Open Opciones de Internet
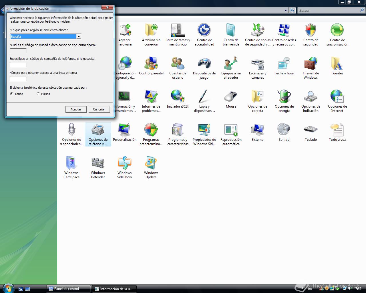Image resolution: width=366 pixels, height=293 pixels. pyautogui.click(x=337, y=101)
